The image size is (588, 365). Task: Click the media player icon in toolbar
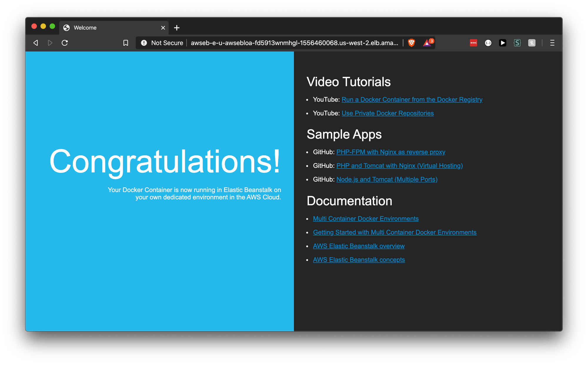(502, 42)
